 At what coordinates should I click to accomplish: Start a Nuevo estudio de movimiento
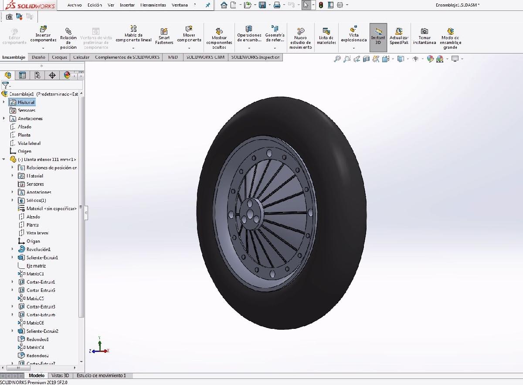point(300,38)
